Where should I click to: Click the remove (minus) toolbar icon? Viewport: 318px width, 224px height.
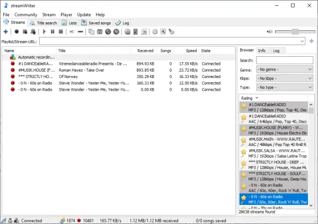[x=81, y=32]
